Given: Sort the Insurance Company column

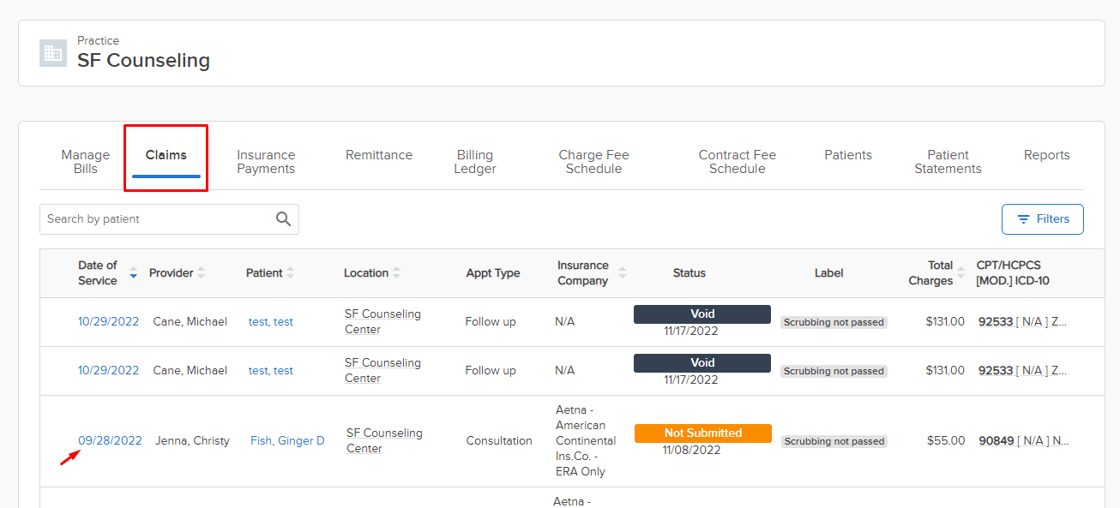Looking at the screenshot, I should point(622,273).
